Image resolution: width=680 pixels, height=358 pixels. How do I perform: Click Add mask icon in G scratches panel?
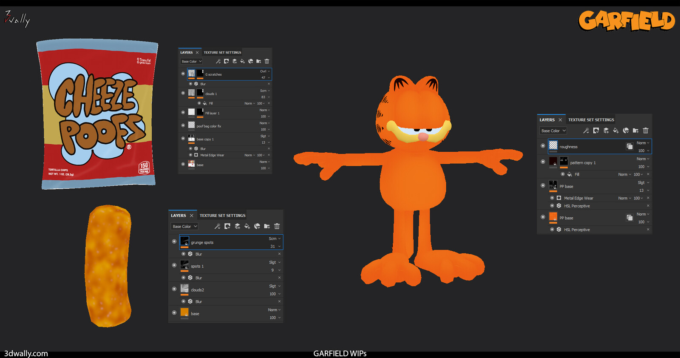click(226, 61)
